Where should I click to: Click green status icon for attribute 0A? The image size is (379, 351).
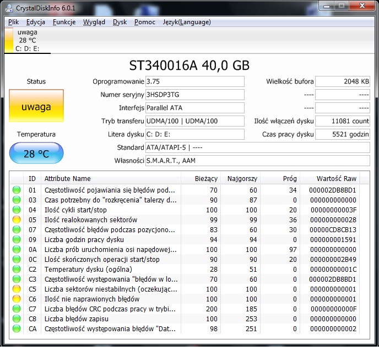coord(17,249)
